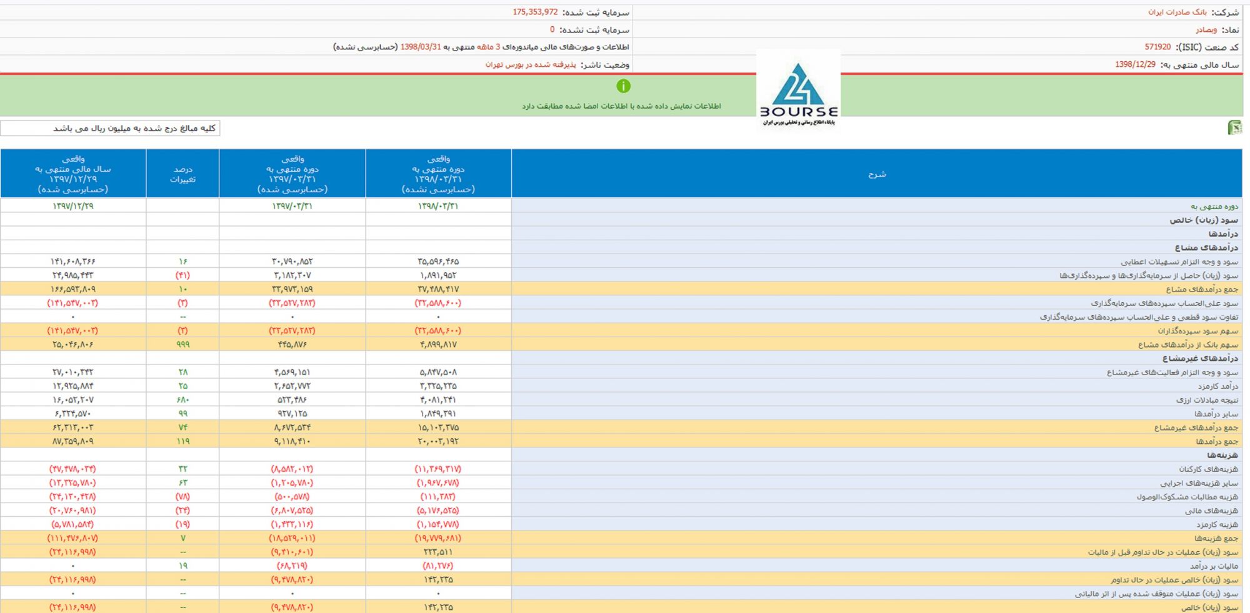This screenshot has height=613, width=1250.
Task: Click the symbol value 'وبصادر'
Action: (x=1206, y=30)
